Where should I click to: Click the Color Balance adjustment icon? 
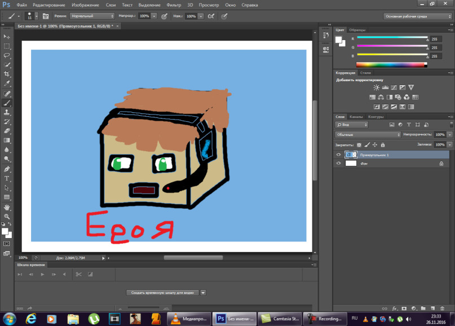point(381,96)
